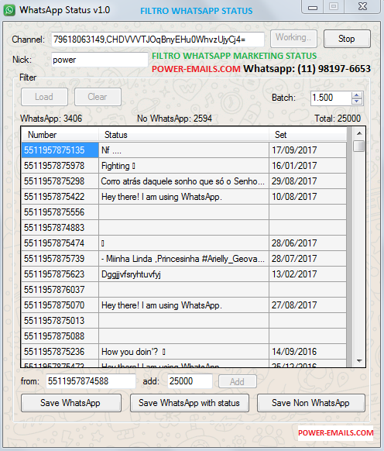
Task: Focus the Nick field containing power
Action: [x=100, y=60]
